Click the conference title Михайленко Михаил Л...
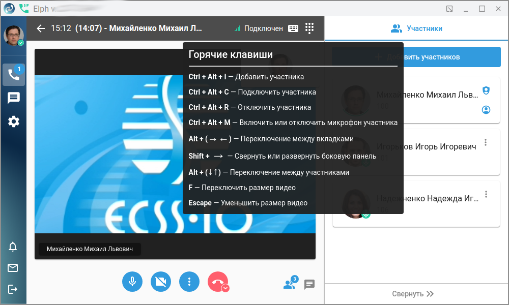The height and width of the screenshot is (305, 509). click(x=138, y=28)
